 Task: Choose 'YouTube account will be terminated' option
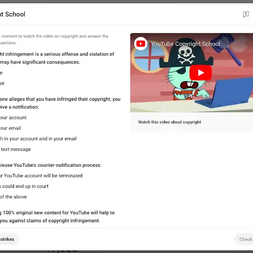(x=41, y=176)
